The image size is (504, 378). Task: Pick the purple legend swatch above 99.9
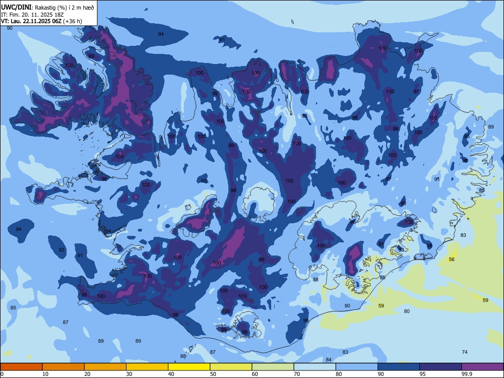pos(482,367)
